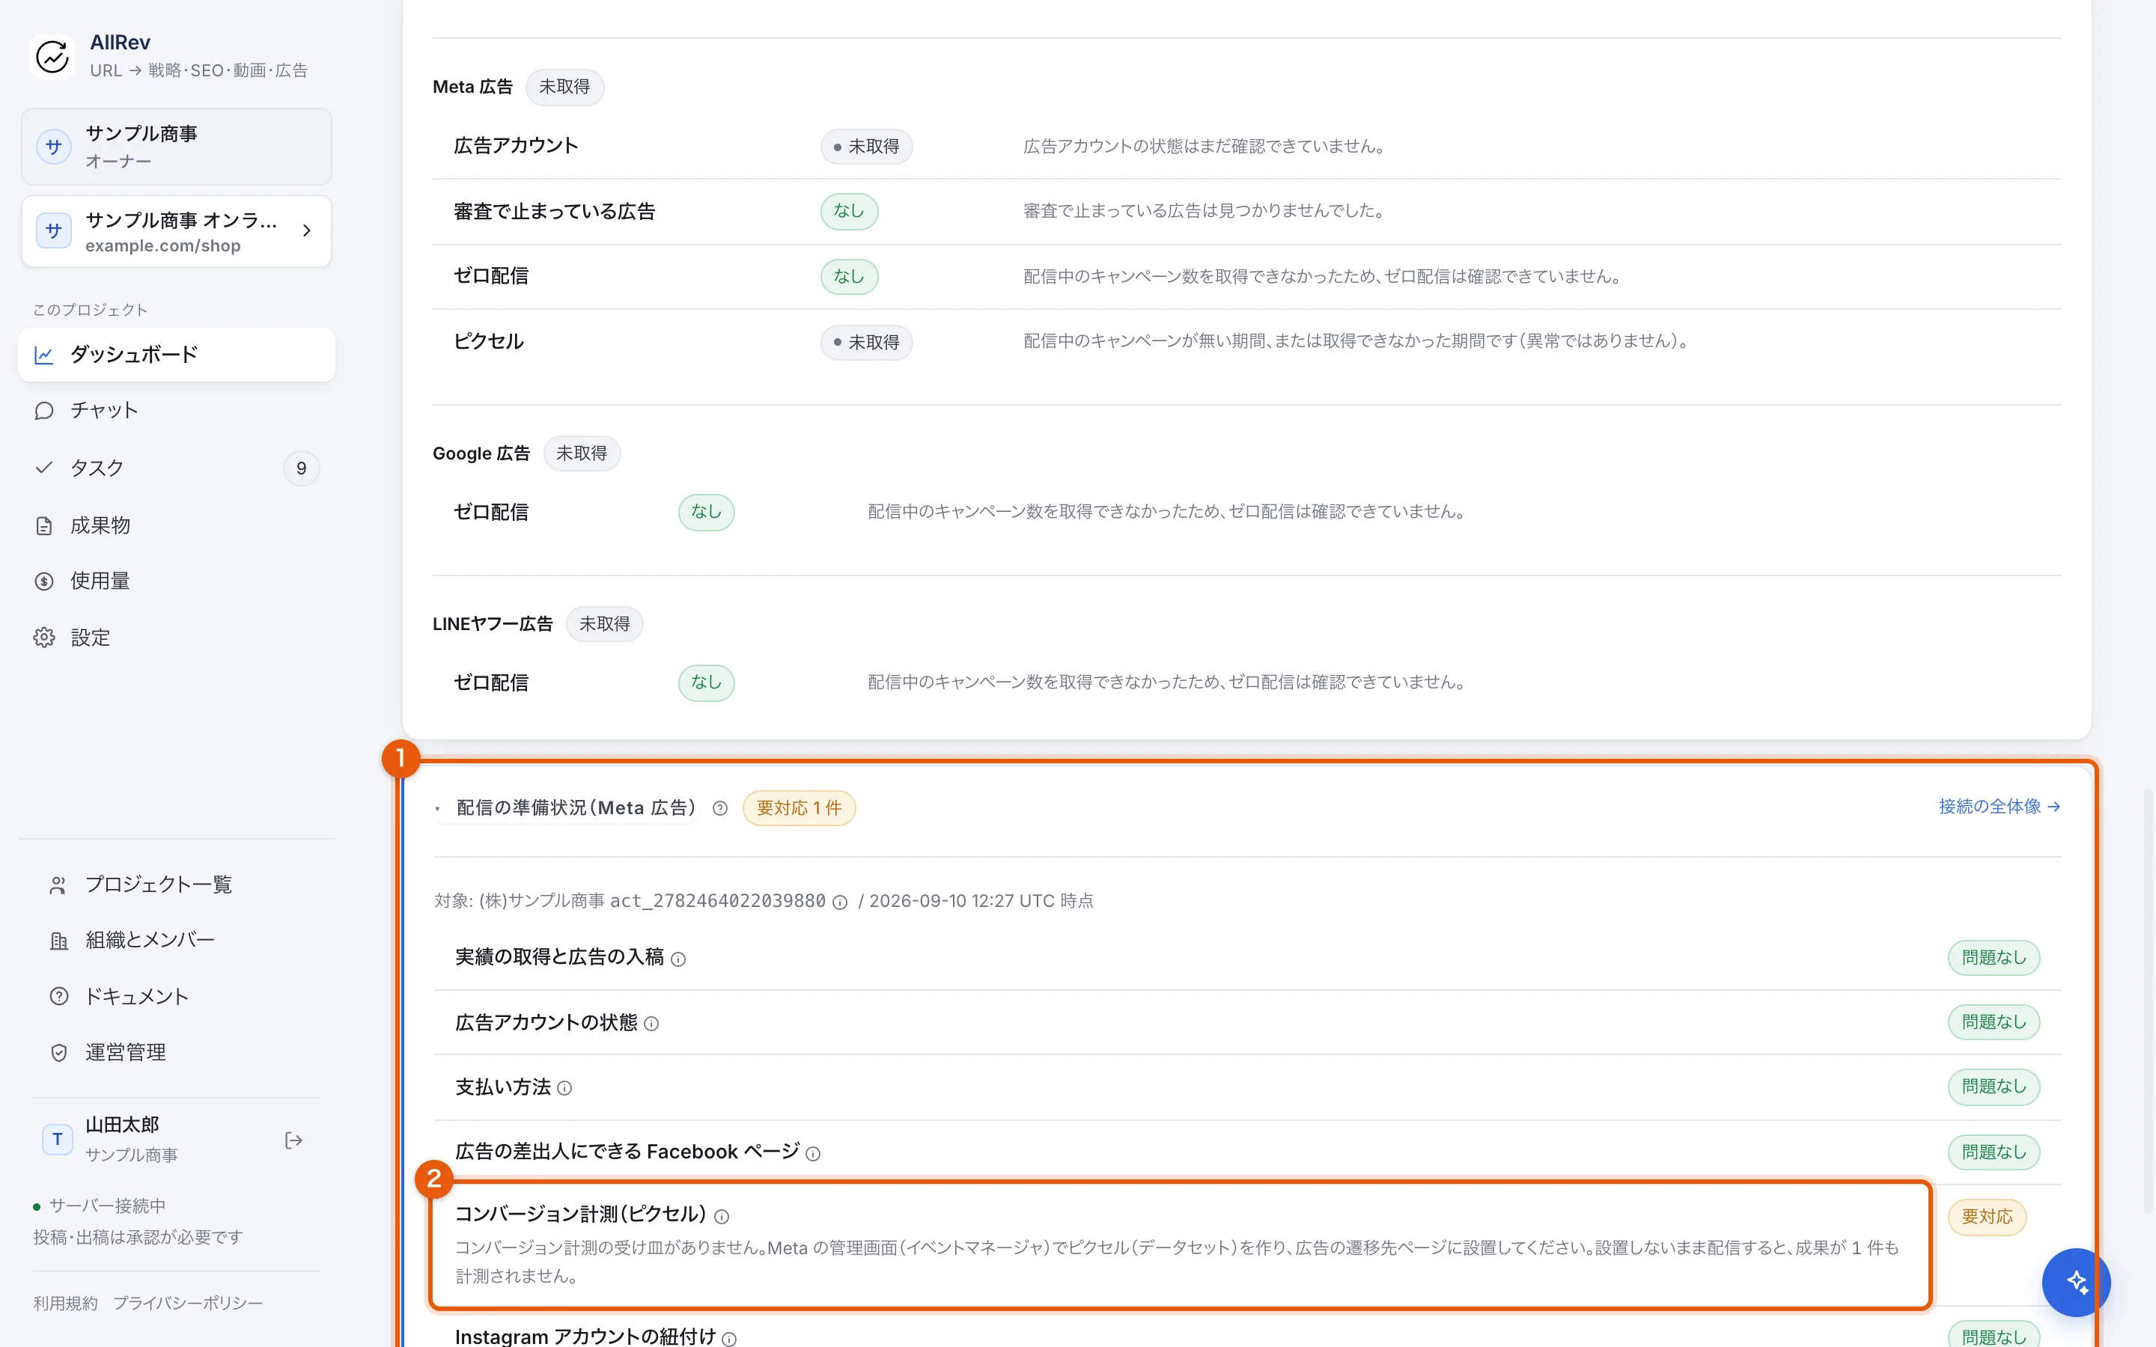The image size is (2156, 1347).
Task: Click the ドキュメント help icon
Action: 59,996
